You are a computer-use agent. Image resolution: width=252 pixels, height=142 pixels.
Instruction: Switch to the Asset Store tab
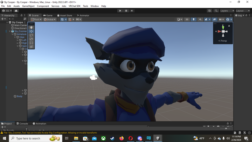[65, 15]
